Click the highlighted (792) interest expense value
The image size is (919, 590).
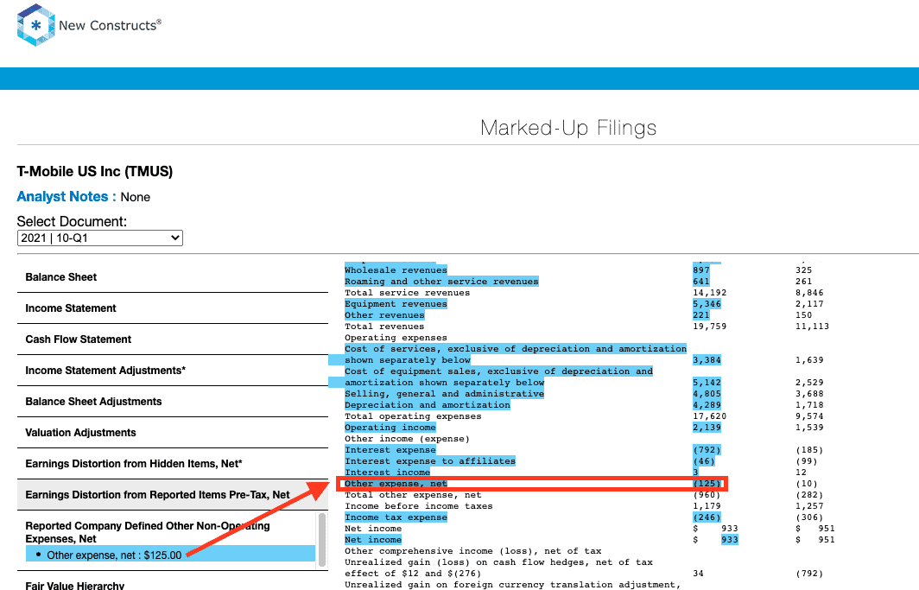(x=707, y=450)
